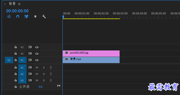
Task: Toggle lock on track V2
Action: (16, 53)
